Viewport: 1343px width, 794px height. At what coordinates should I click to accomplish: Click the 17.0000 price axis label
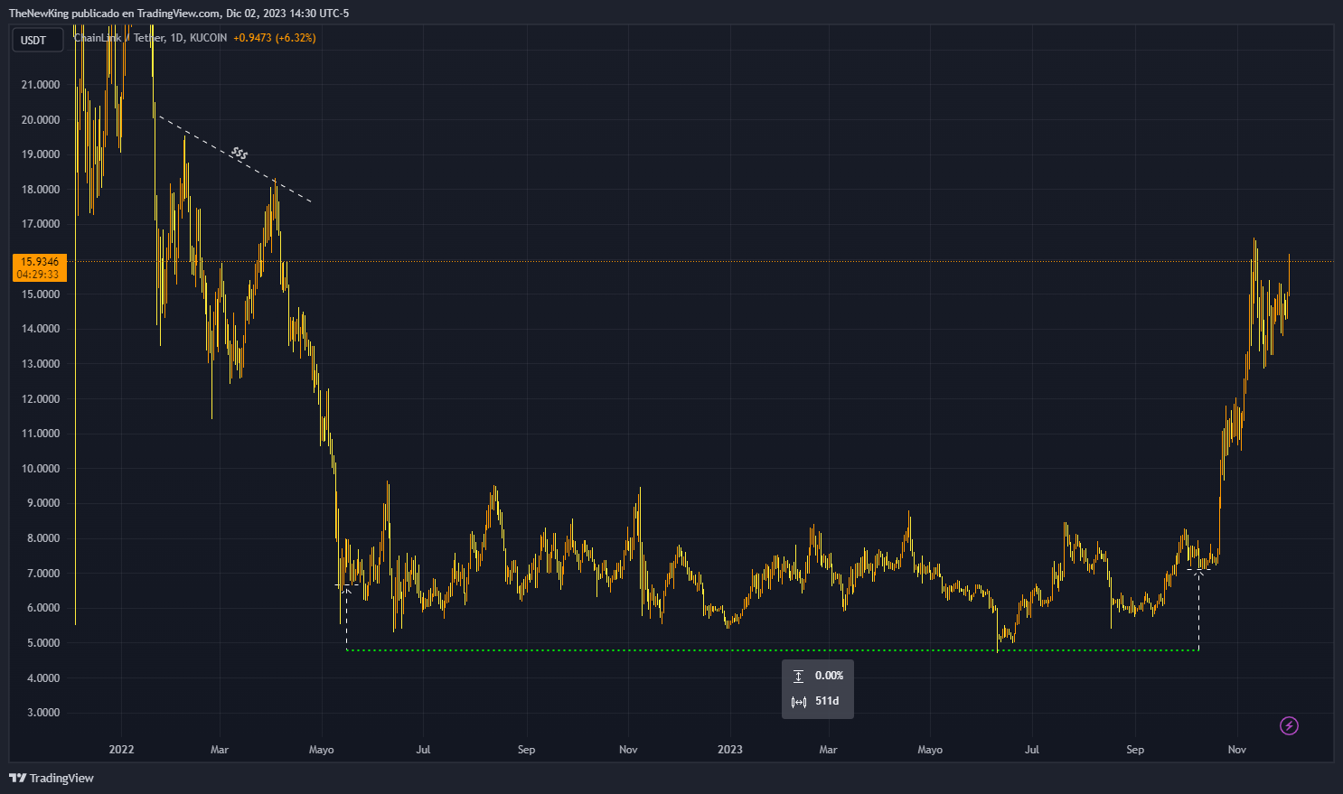(40, 224)
